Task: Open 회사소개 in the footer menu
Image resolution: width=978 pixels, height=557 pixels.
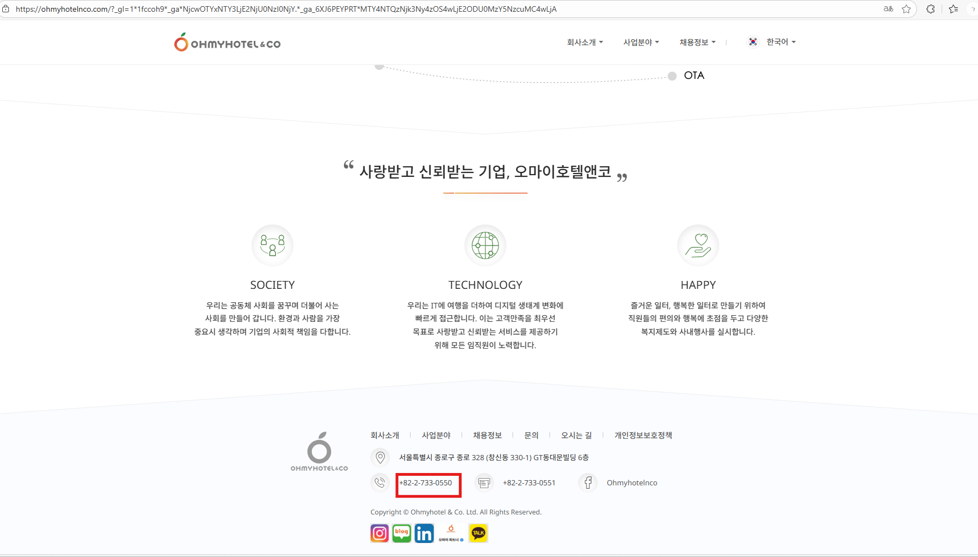Action: coord(385,435)
